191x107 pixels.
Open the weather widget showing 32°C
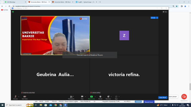coord(162,105)
